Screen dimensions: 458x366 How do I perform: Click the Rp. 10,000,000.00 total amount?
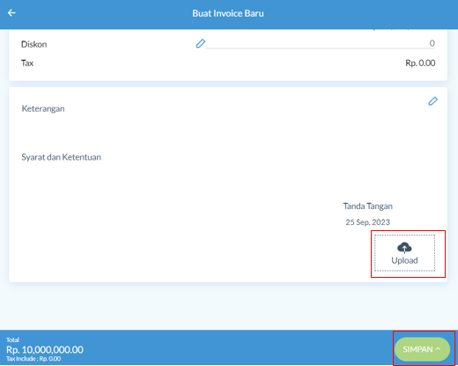pyautogui.click(x=45, y=349)
